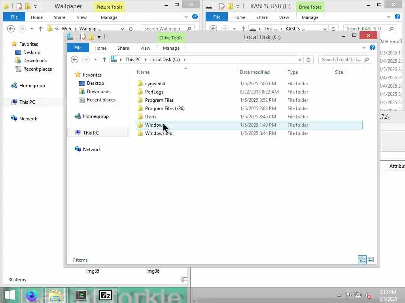The height and width of the screenshot is (303, 405).
Task: Switch to large icons view in Local Disk window
Action: point(371,260)
